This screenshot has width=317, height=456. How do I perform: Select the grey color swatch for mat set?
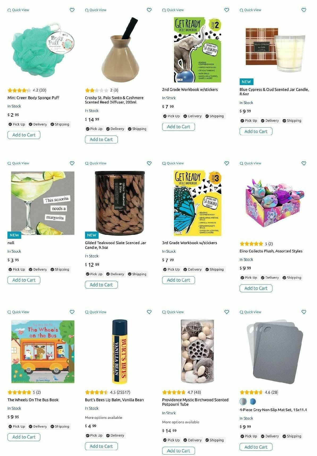(243, 401)
